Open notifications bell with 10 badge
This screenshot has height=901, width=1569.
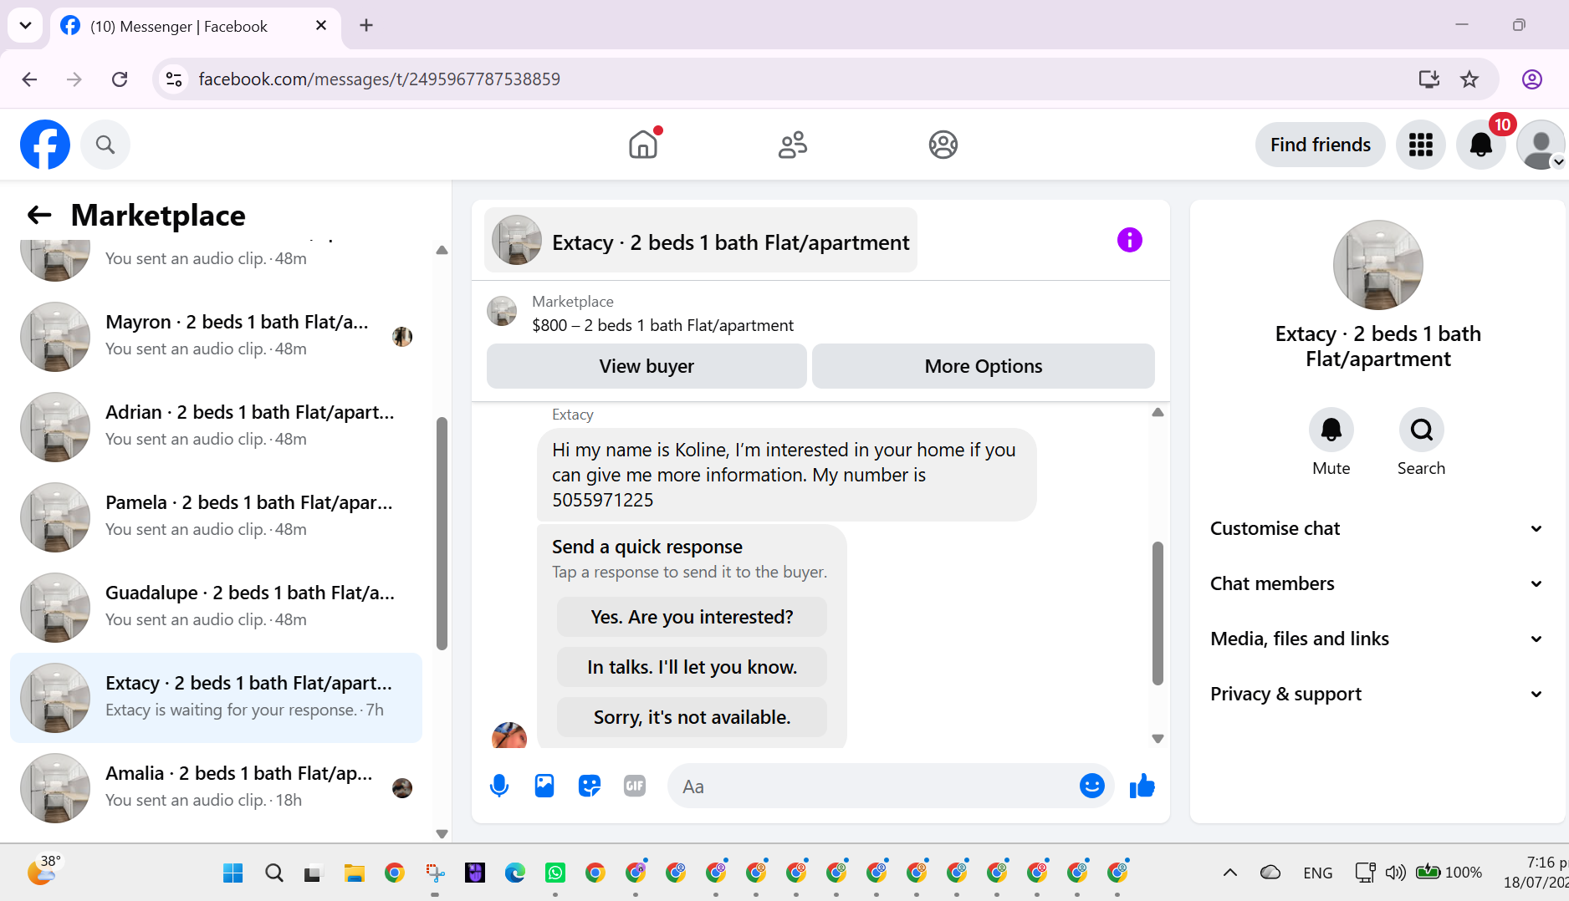coord(1481,145)
